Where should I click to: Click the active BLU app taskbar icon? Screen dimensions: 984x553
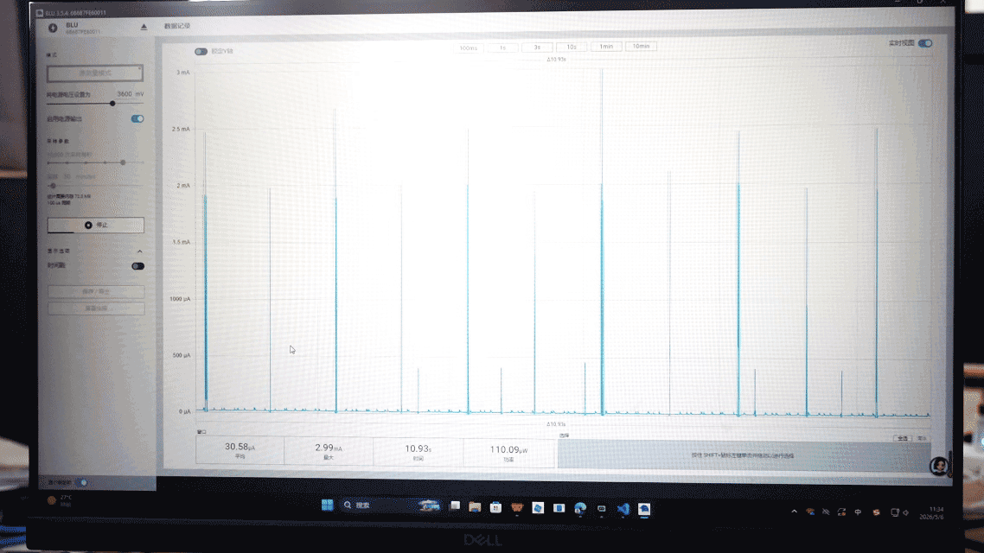point(644,509)
